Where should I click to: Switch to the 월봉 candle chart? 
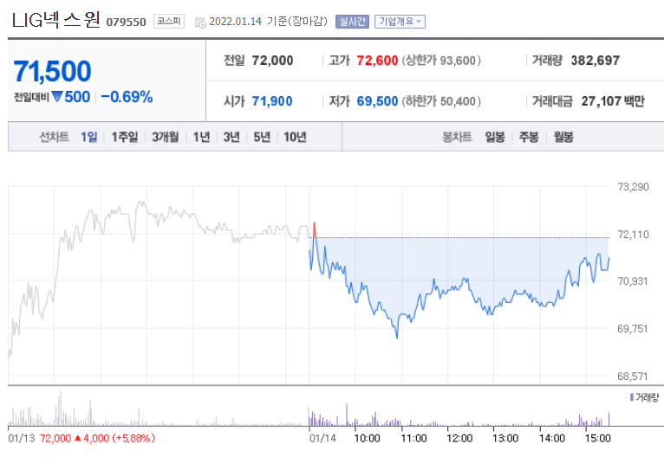pyautogui.click(x=563, y=137)
